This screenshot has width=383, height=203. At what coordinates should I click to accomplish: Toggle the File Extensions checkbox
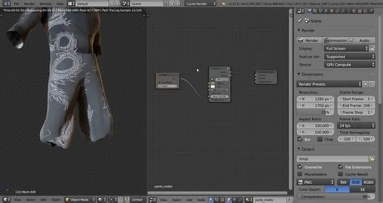[341, 167]
